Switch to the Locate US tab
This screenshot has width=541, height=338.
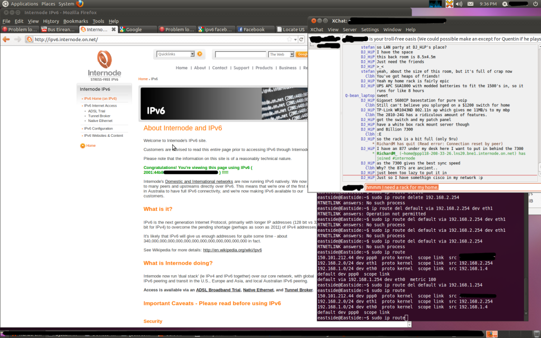point(292,30)
